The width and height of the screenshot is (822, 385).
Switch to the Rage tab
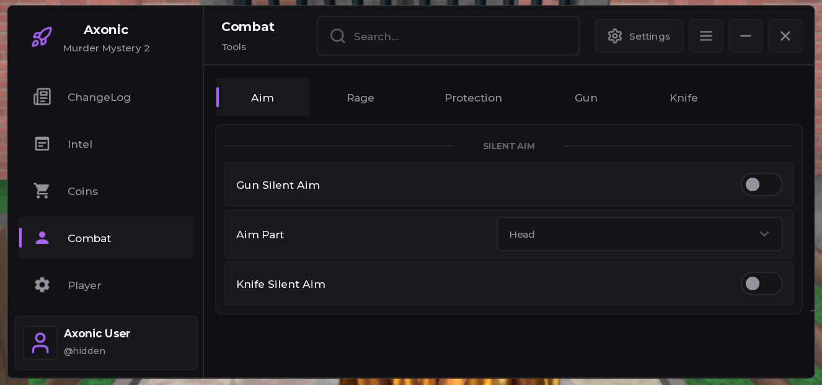coord(360,98)
